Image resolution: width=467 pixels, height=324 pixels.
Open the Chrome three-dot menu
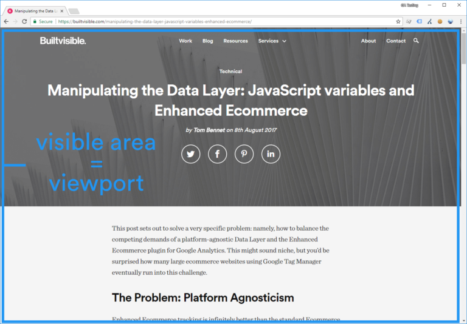click(x=460, y=21)
